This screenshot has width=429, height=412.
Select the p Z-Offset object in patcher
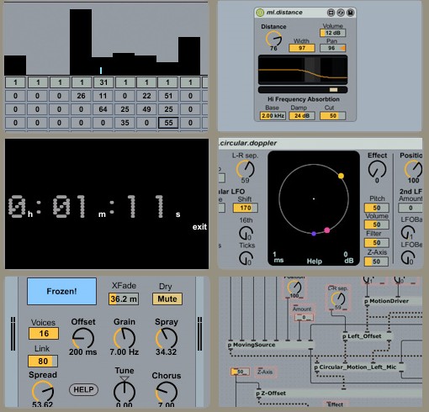pyautogui.click(x=338, y=394)
